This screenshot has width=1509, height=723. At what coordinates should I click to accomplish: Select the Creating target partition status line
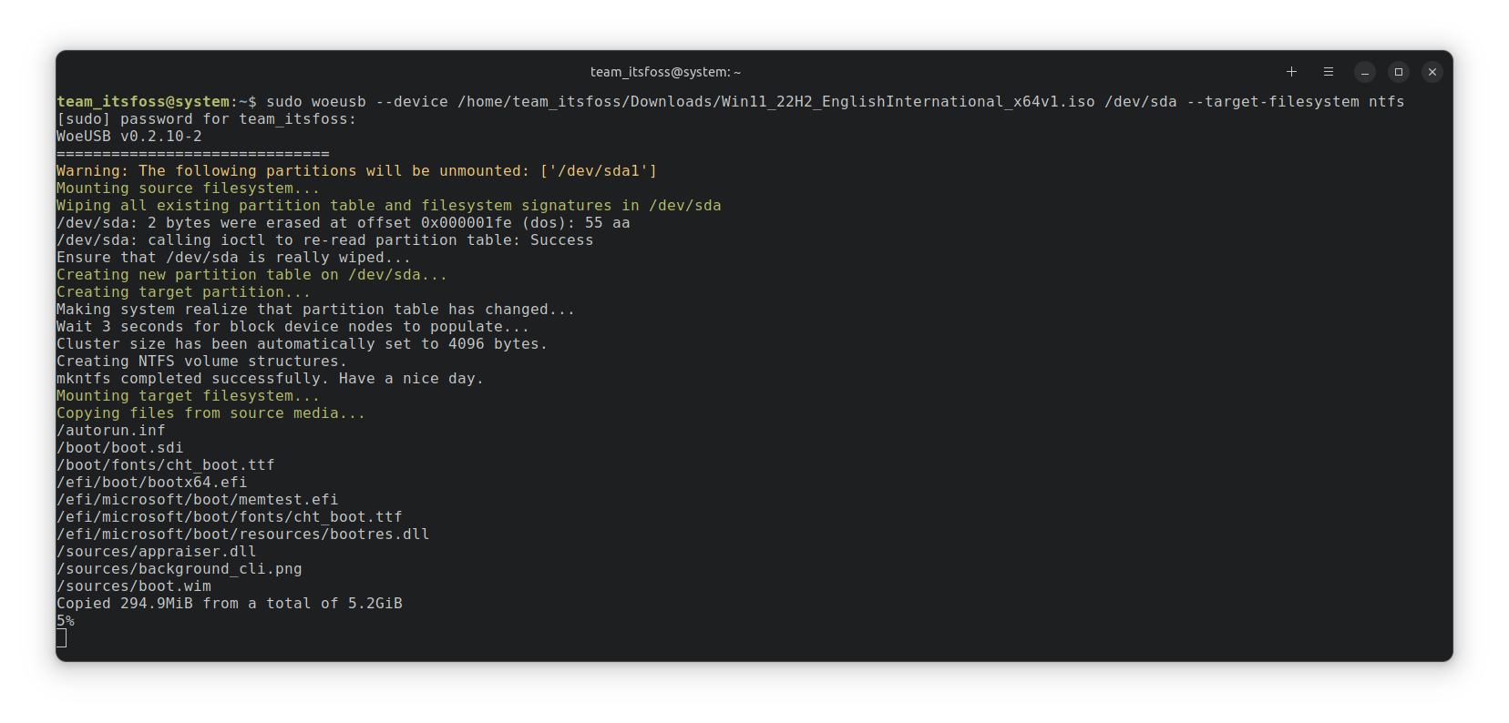point(182,291)
